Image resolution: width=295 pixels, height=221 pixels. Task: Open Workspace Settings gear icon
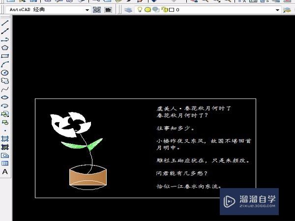97,10
